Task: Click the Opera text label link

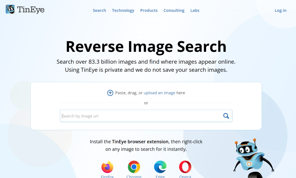Action: tap(185, 176)
